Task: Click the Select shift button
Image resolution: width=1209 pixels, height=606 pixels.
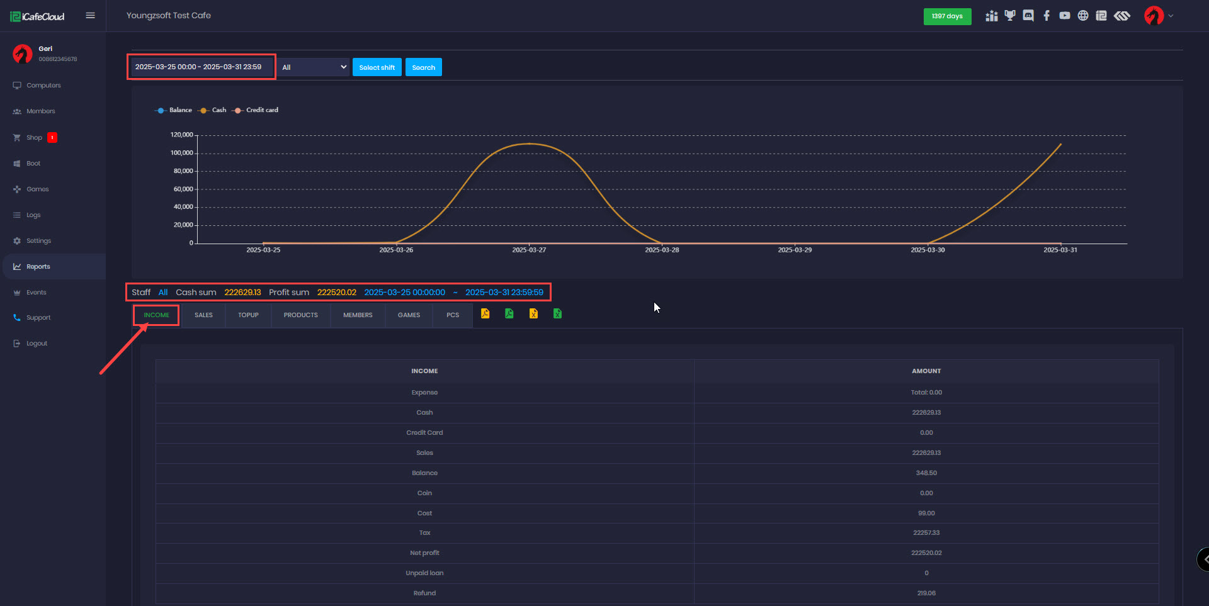Action: 377,67
